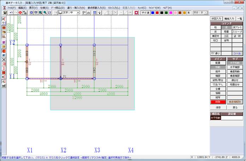The height and width of the screenshot is (161, 246).
Task: Click the red 削除 delete button
Action: click(x=218, y=102)
